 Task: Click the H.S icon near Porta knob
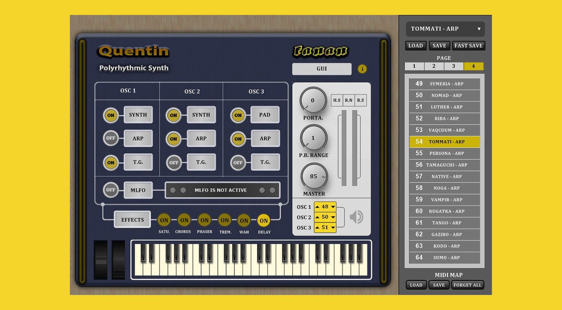(x=337, y=101)
